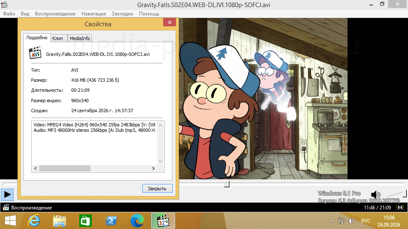The height and width of the screenshot is (229, 408).
Task: Switch input language РУС
Action: click(x=365, y=221)
